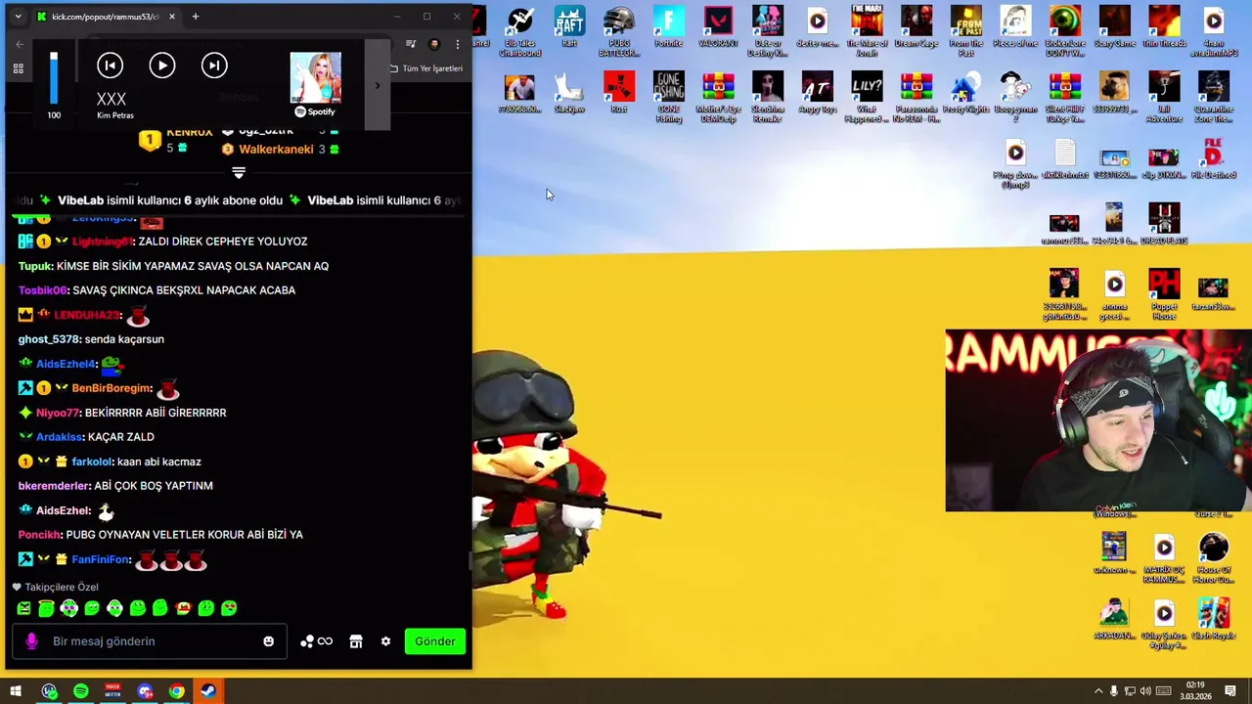Select Puppet House desktop shortcut
This screenshot has width=1252, height=704.
[x=1164, y=294]
